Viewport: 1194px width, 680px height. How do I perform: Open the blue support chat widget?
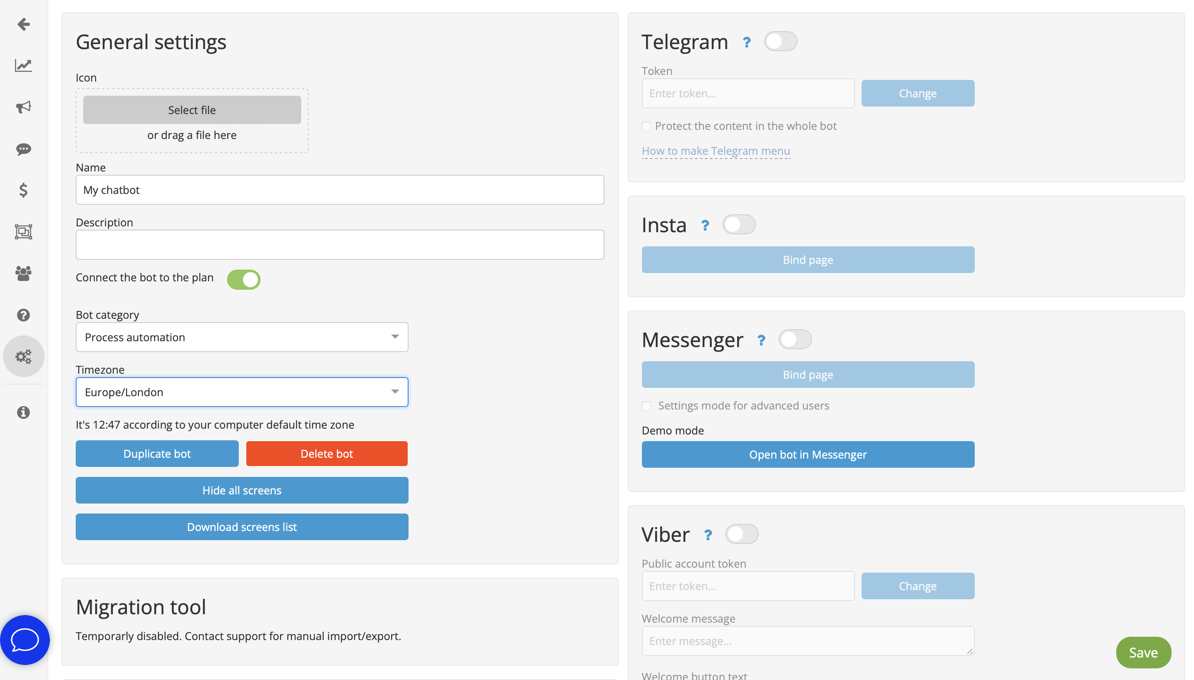[25, 639]
